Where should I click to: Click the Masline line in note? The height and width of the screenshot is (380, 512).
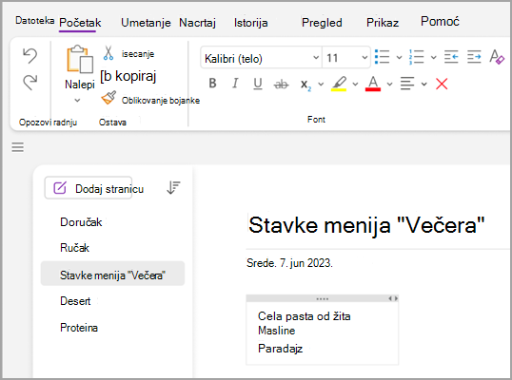pyautogui.click(x=277, y=331)
